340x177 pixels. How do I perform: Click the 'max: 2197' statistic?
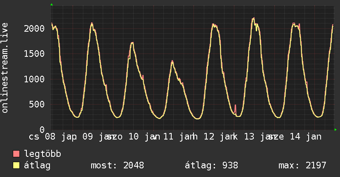pos(302,165)
